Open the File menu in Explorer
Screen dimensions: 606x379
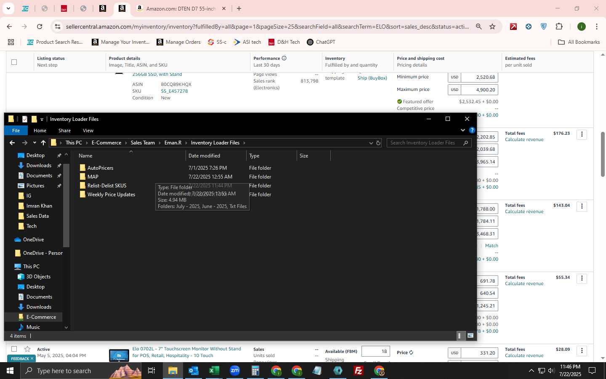coord(16,131)
